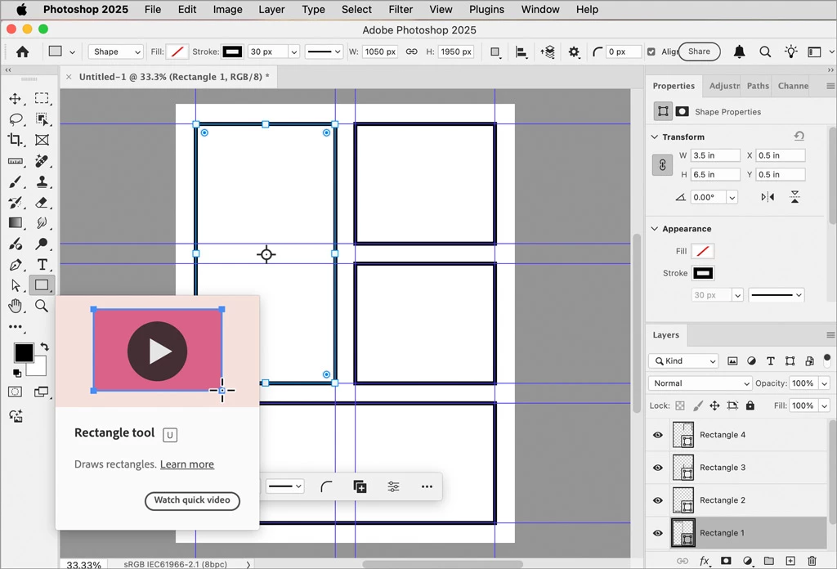Image resolution: width=837 pixels, height=569 pixels.
Task: Open the Learn more link
Action: pyautogui.click(x=187, y=464)
